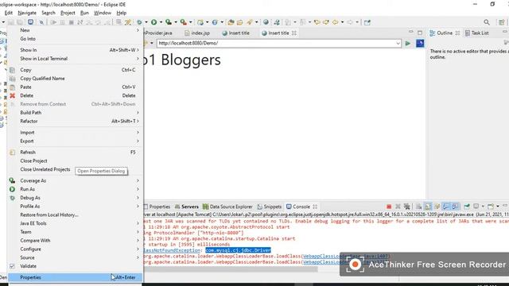Click the Remove Launch gray X icon in Console

398,207
